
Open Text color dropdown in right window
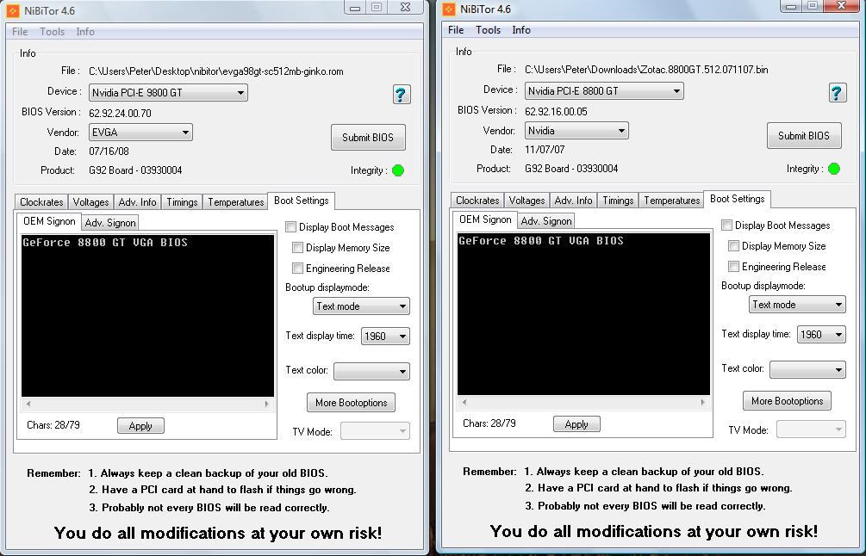coord(807,369)
